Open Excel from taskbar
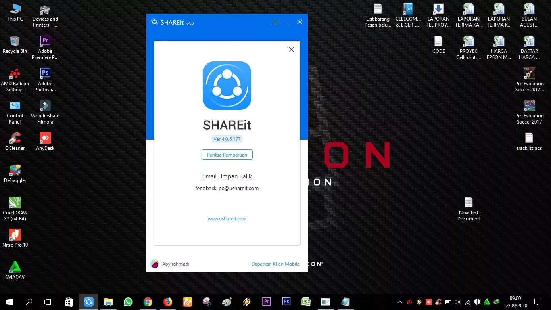 306,302
